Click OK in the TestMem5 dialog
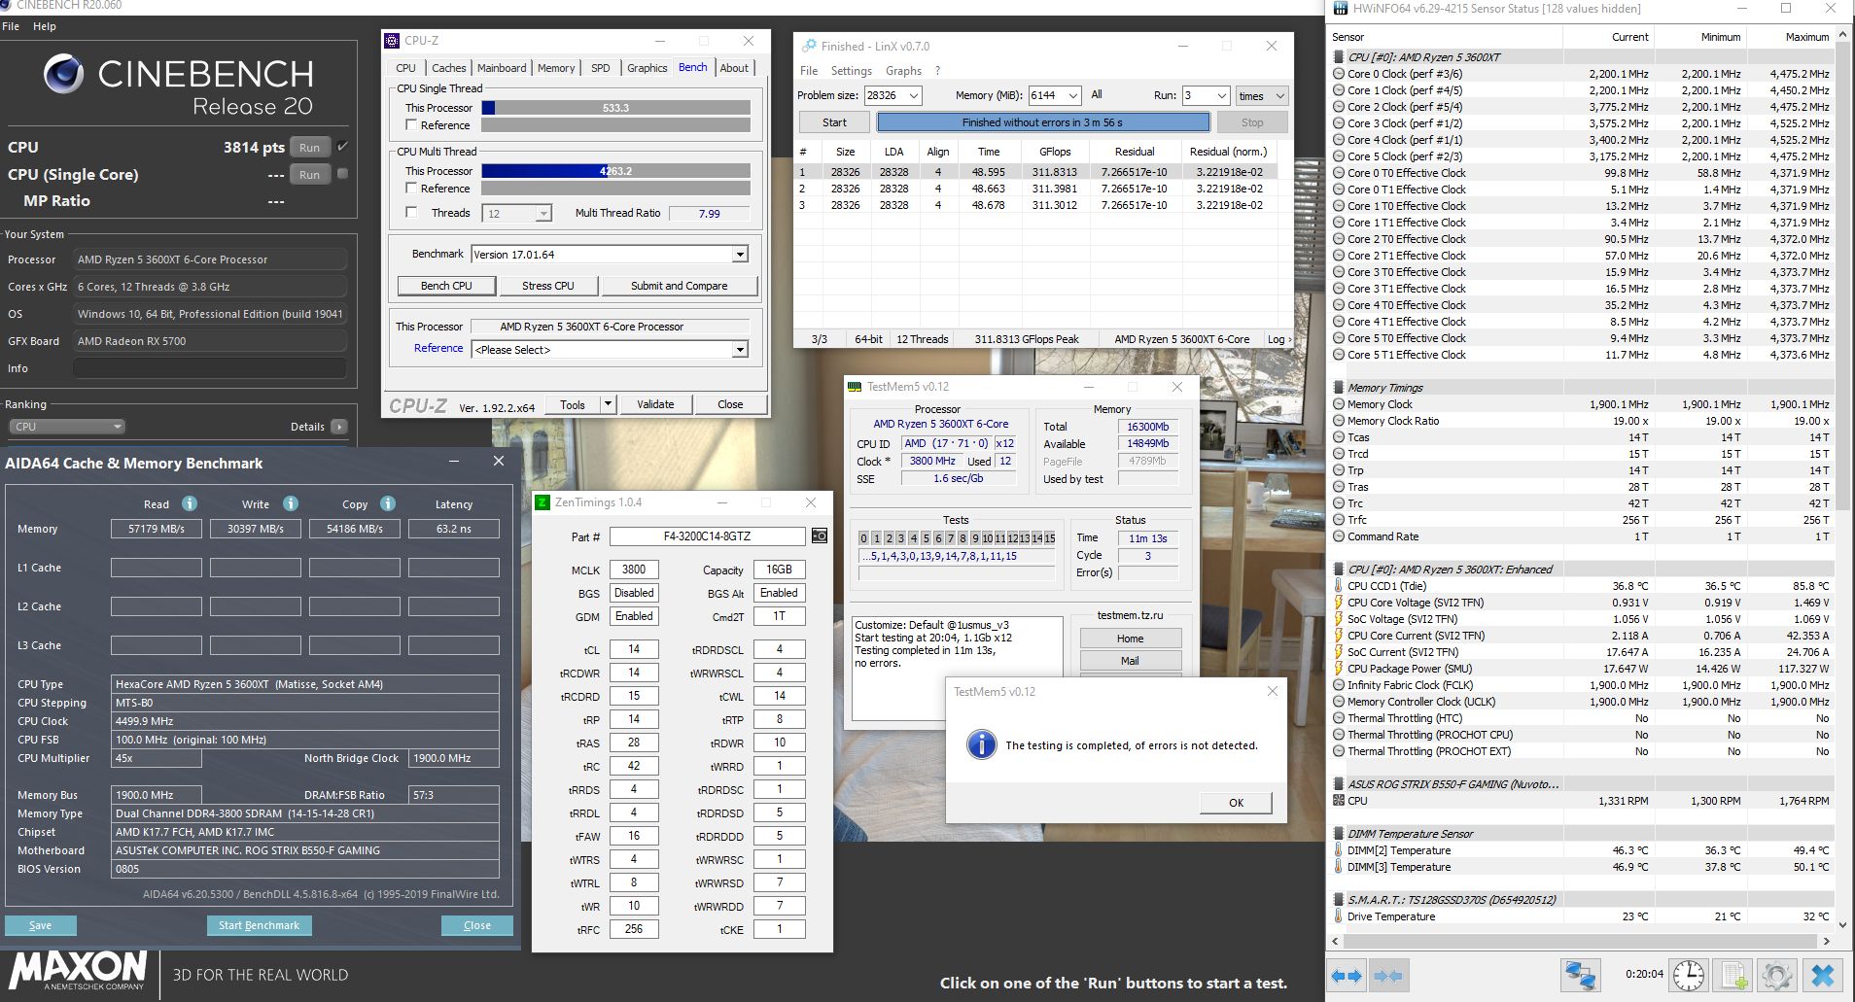 pos(1236,803)
